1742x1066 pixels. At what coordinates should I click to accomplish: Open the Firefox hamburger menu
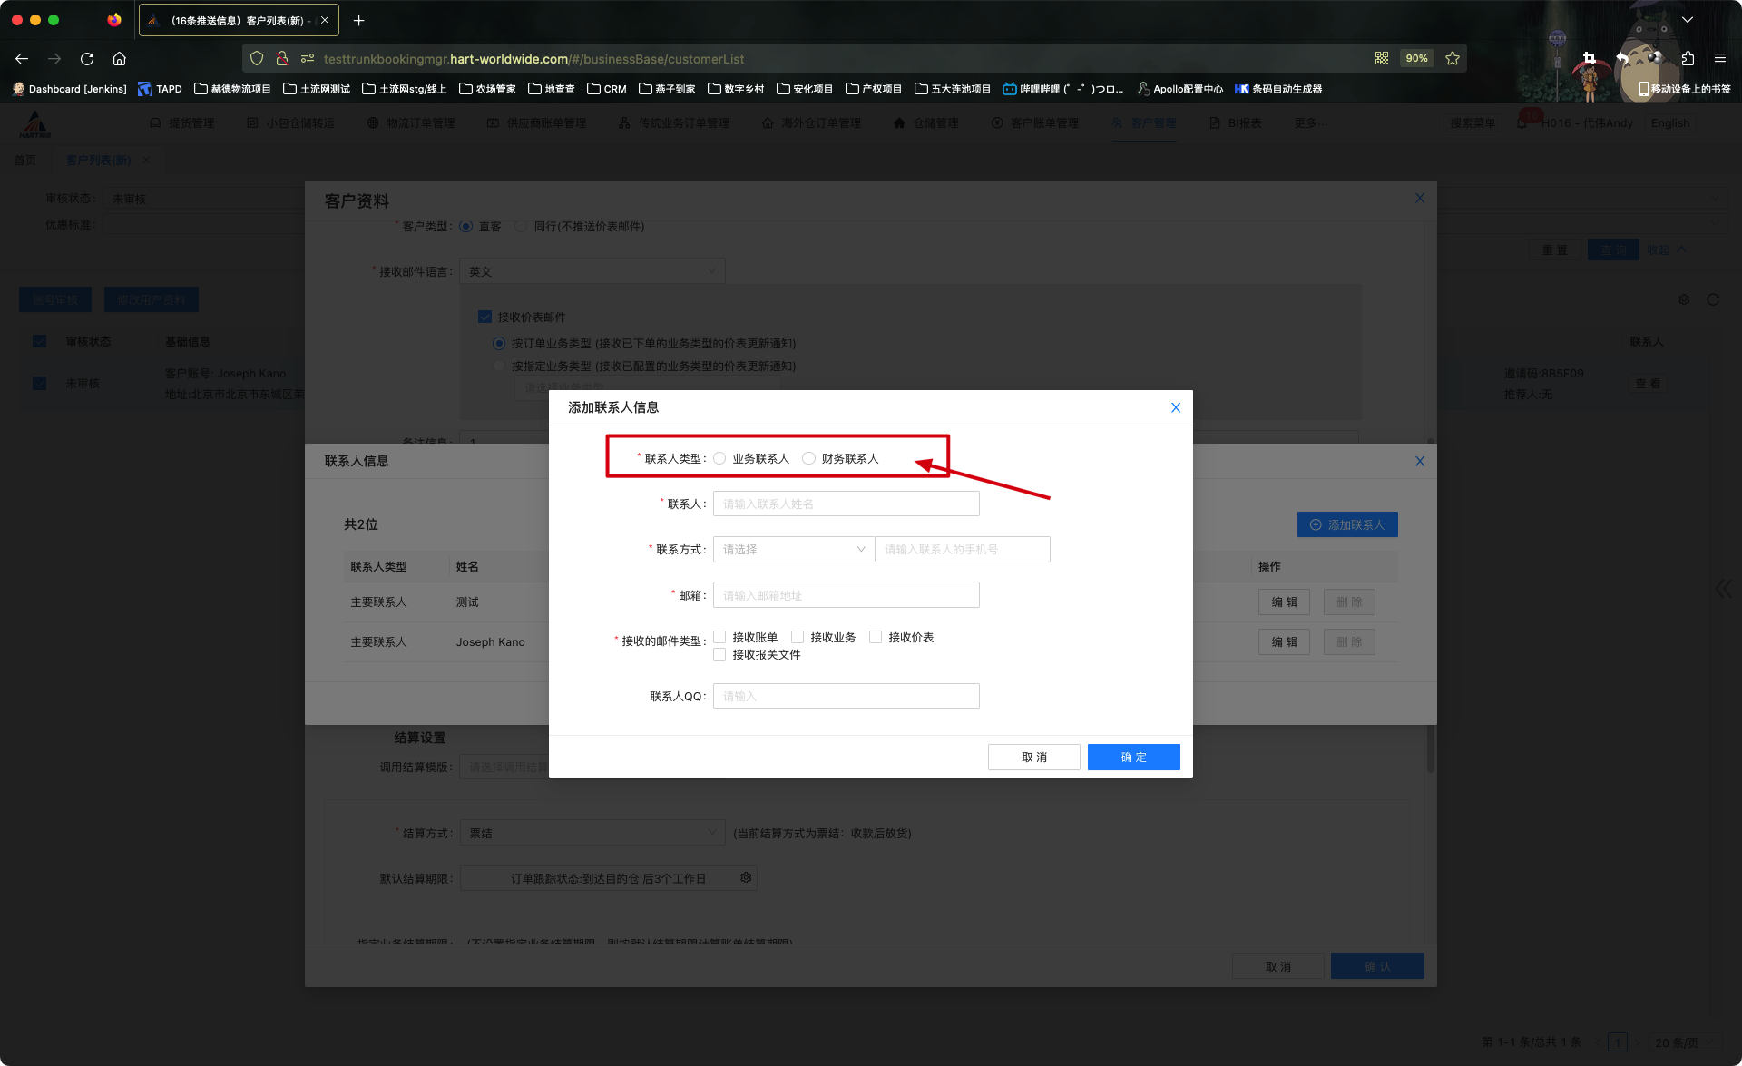pyautogui.click(x=1719, y=59)
